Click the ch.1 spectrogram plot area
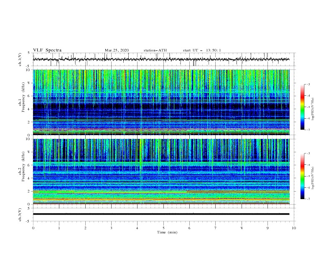331x256 pixels. click(x=161, y=102)
